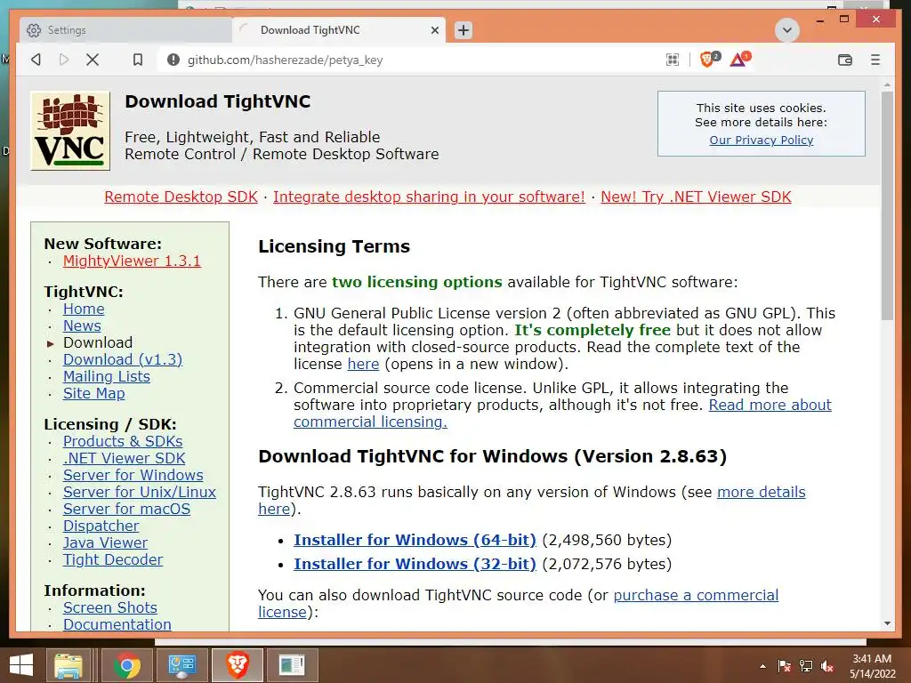Open the Brave Wallet icon
Image resolution: width=911 pixels, height=683 pixels.
845,60
